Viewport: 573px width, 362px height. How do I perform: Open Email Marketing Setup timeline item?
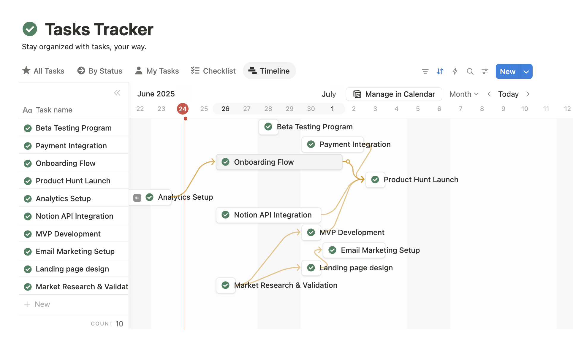(354, 250)
